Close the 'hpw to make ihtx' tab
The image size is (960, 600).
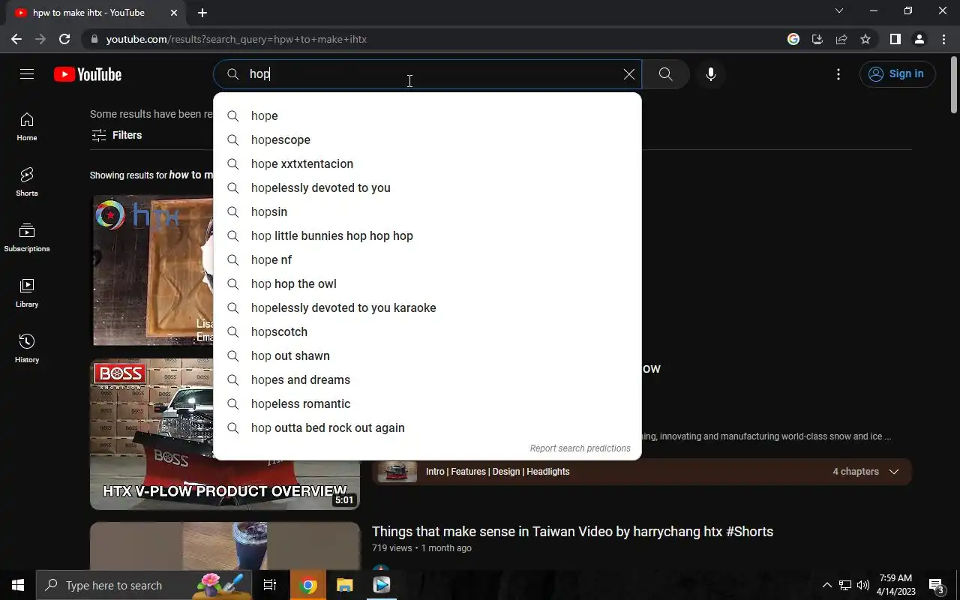(174, 13)
